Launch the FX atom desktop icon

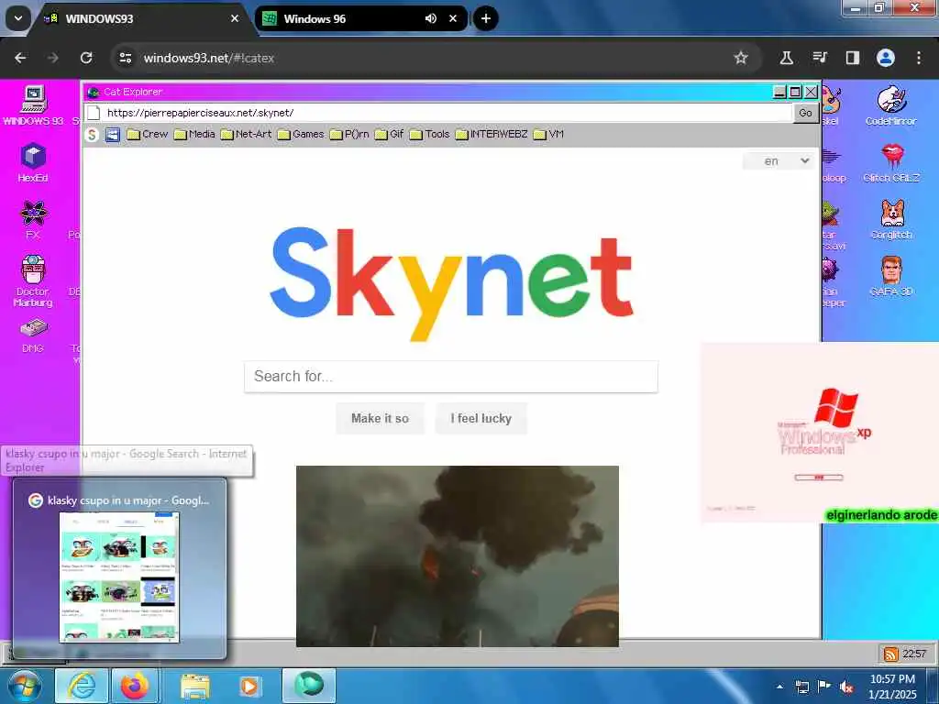tap(33, 220)
